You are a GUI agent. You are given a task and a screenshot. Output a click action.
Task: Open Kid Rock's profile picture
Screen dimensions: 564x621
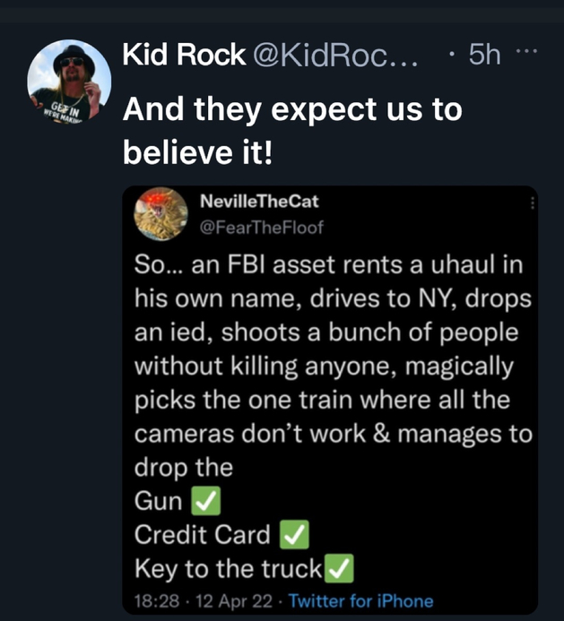pyautogui.click(x=69, y=82)
